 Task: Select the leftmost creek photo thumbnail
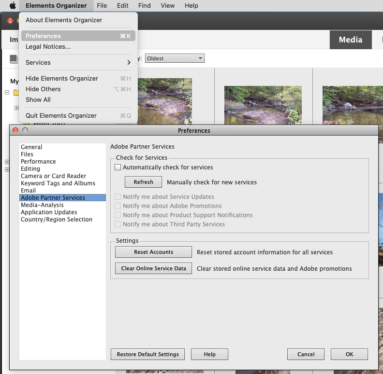(165, 101)
